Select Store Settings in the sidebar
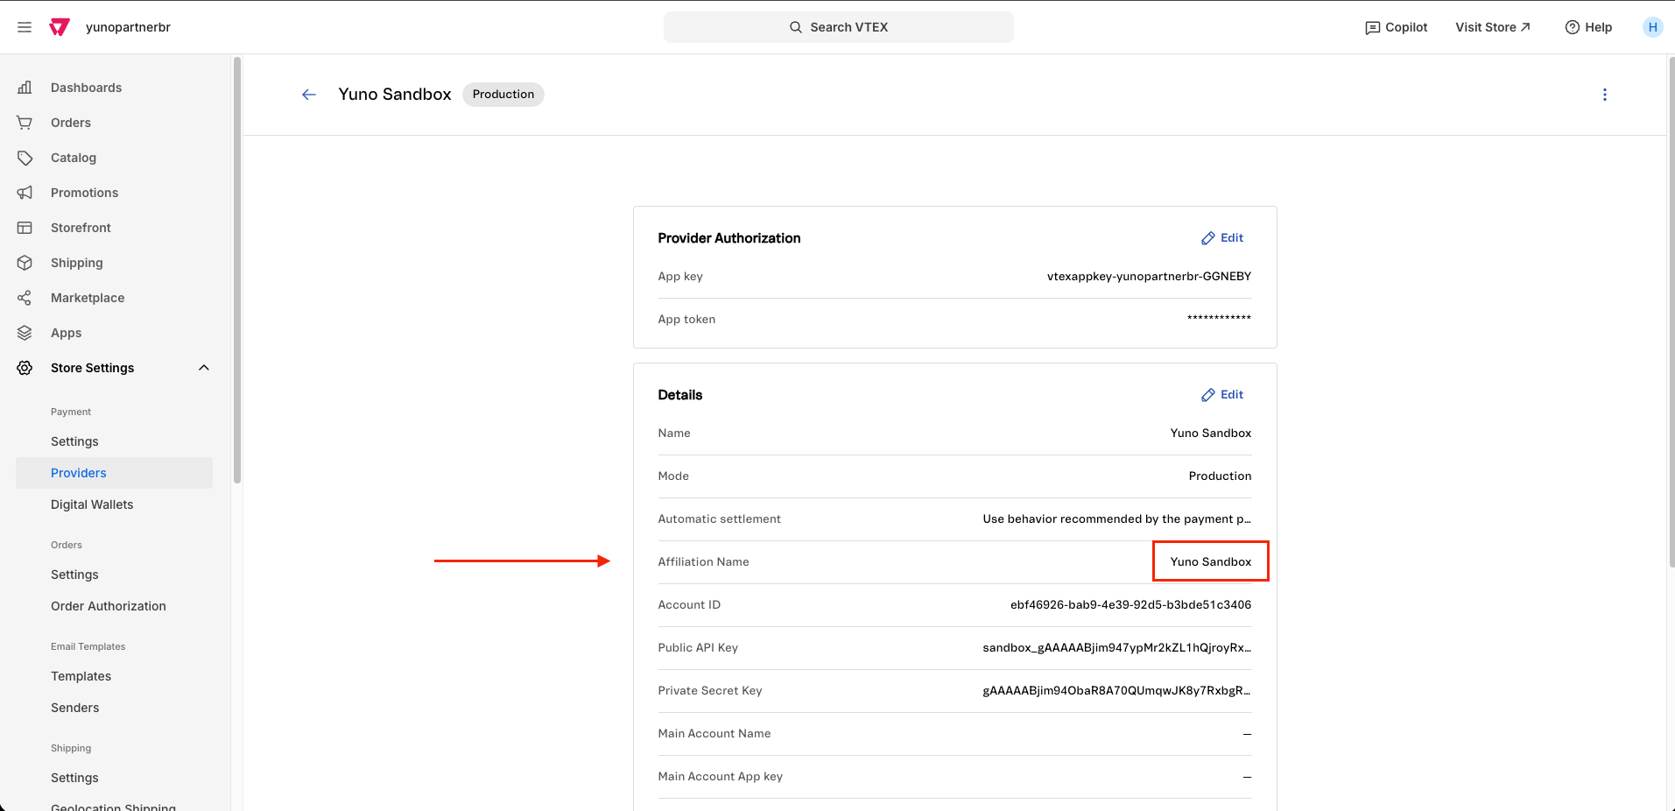1675x811 pixels. click(x=92, y=368)
